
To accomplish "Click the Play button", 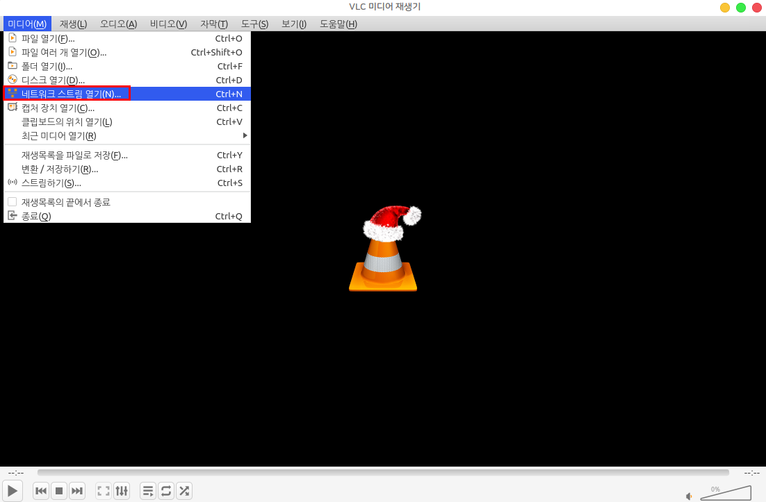I will 13,491.
